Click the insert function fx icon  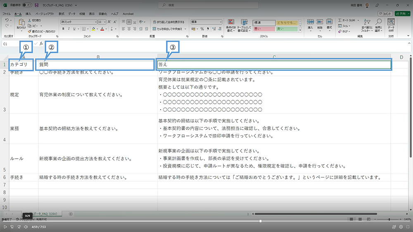tap(41, 44)
